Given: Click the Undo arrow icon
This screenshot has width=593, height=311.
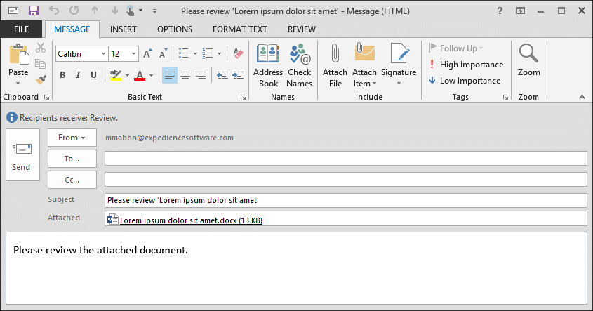Looking at the screenshot, I should point(54,11).
